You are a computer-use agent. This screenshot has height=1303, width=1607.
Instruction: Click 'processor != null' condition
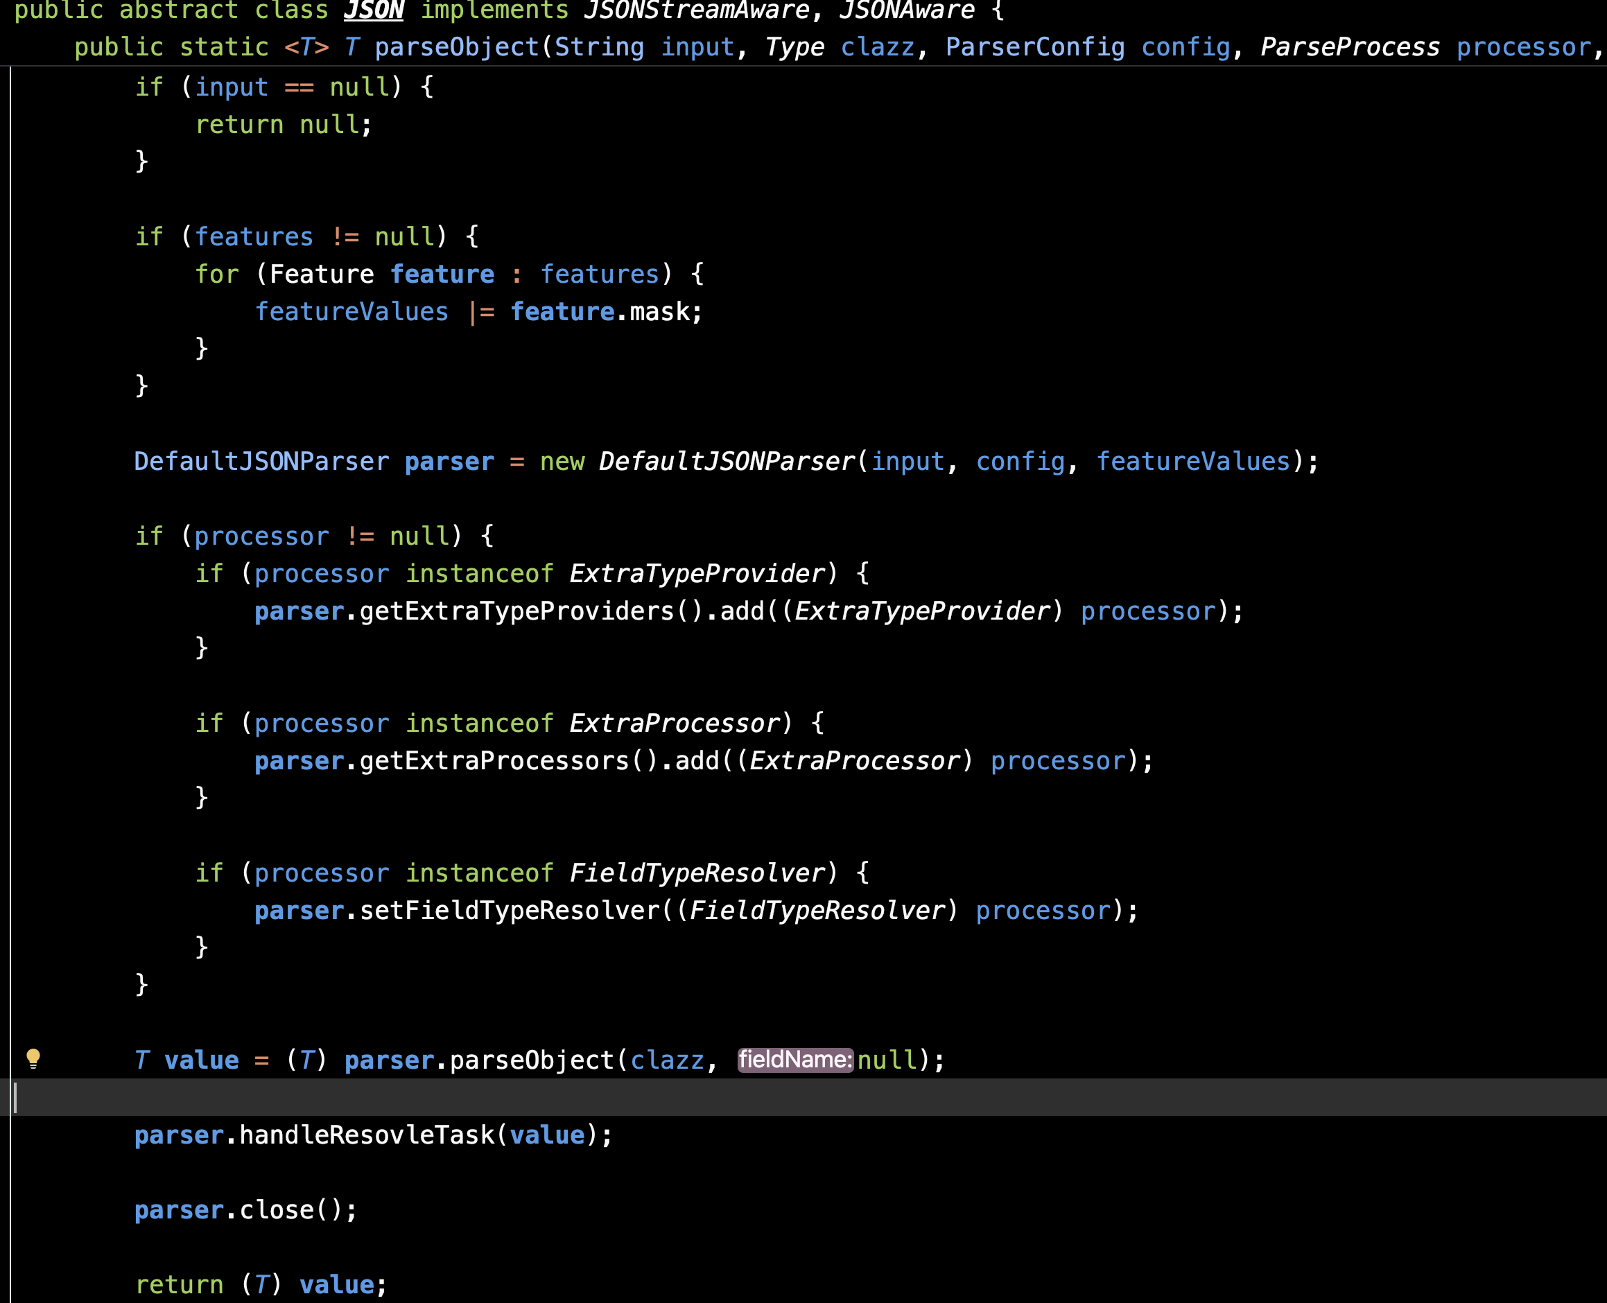click(323, 536)
